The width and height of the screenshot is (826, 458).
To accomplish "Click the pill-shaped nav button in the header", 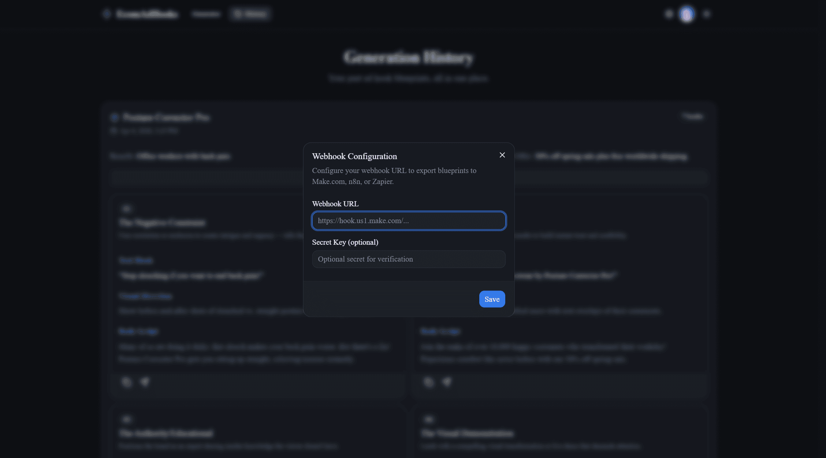I will 250,14.
